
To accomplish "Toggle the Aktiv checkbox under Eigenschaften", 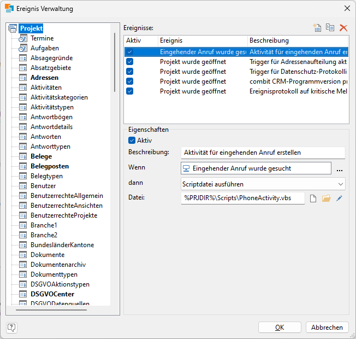I will tap(132, 141).
